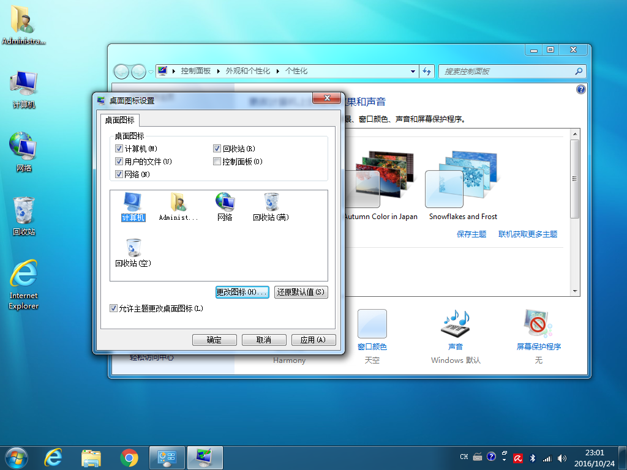This screenshot has width=627, height=470.
Task: Select the 回收站(空) icon in the list
Action: (x=133, y=253)
